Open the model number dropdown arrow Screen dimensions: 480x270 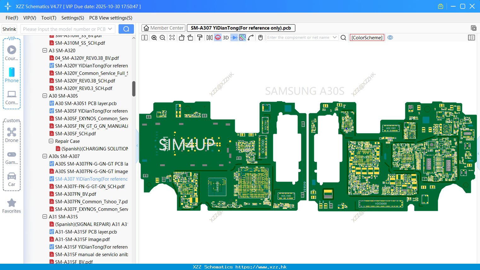click(x=110, y=29)
